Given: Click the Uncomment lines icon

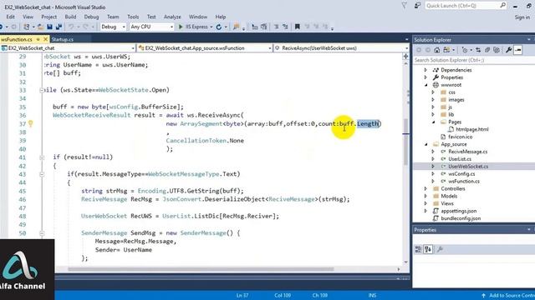Looking at the screenshot, I should click(x=285, y=27).
